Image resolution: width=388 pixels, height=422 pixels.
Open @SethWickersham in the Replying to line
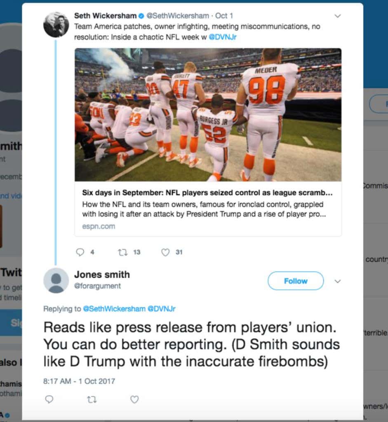tap(114, 309)
